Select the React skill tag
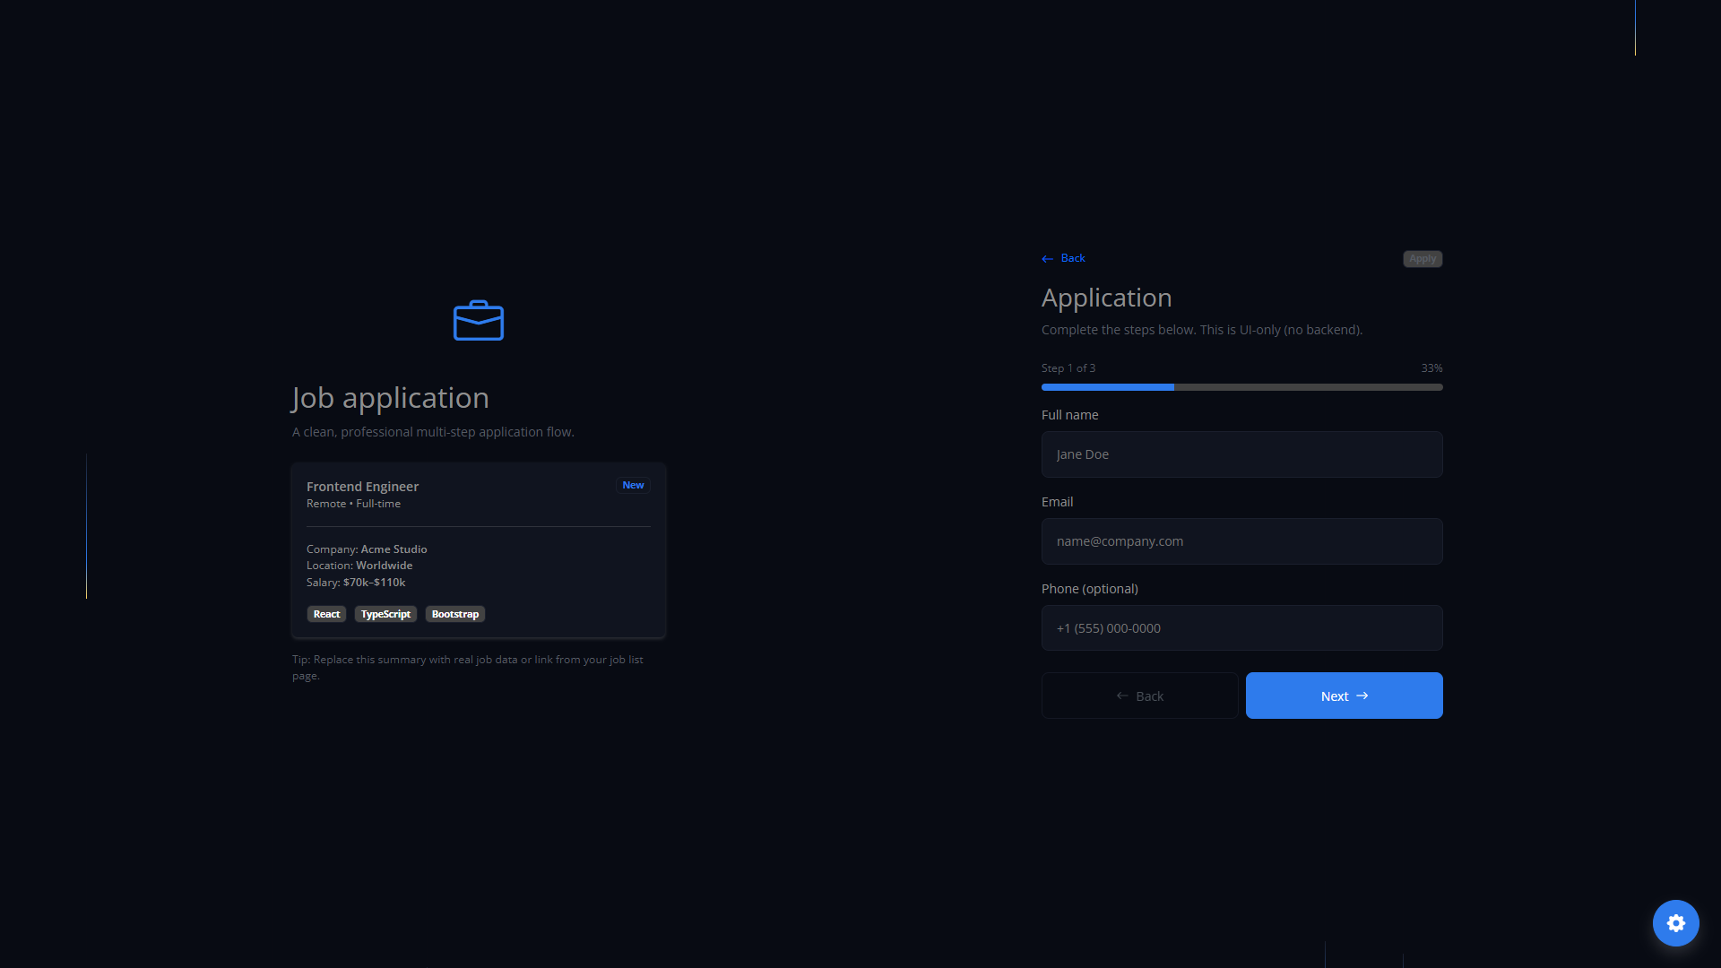1721x968 pixels. pos(326,614)
